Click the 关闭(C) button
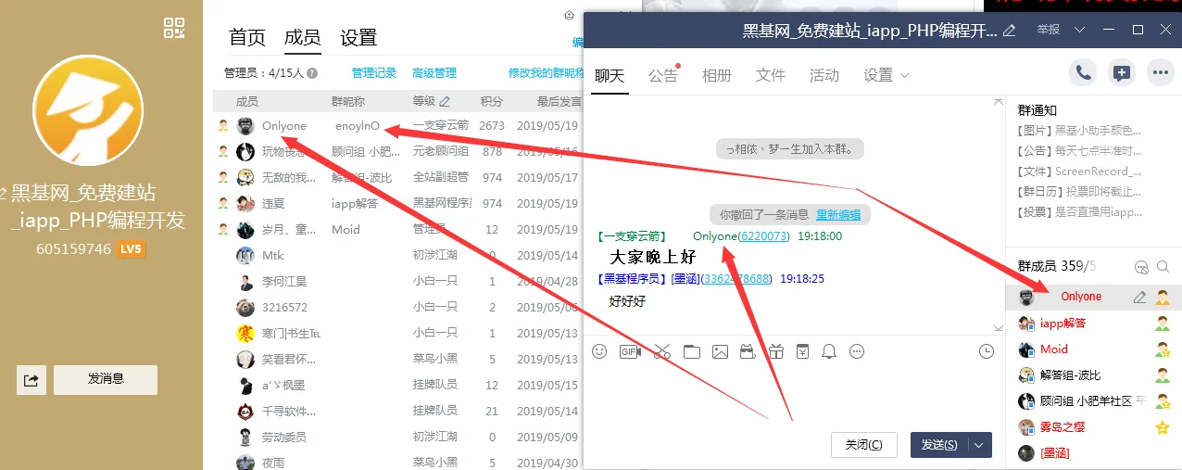Viewport: 1182px width, 470px height. click(864, 445)
